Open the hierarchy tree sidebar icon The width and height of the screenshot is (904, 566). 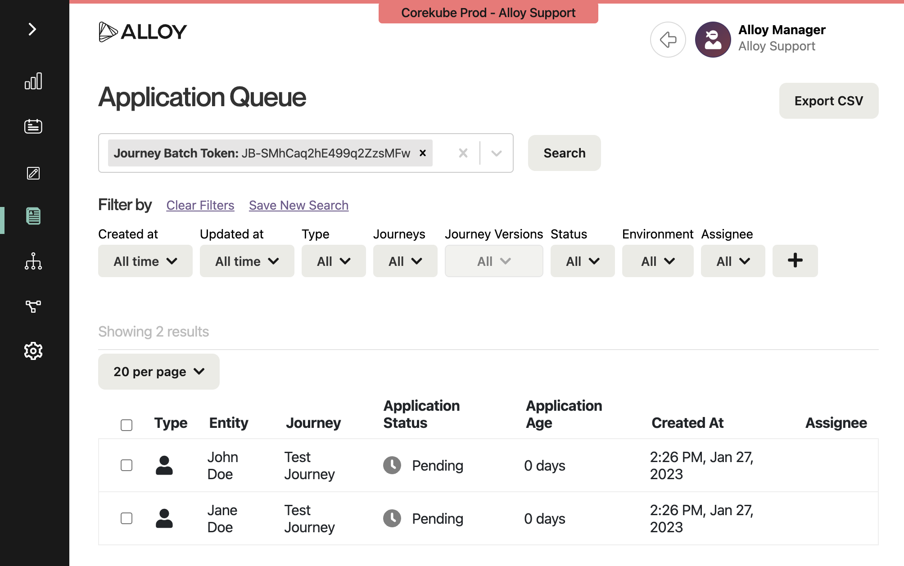click(33, 261)
